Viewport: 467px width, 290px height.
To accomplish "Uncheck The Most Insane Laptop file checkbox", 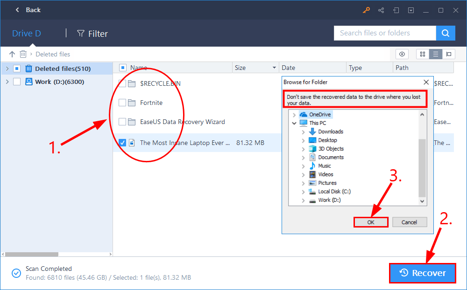I will click(122, 143).
